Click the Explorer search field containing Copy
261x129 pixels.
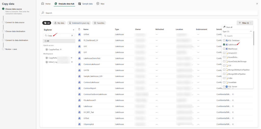(x=59, y=36)
